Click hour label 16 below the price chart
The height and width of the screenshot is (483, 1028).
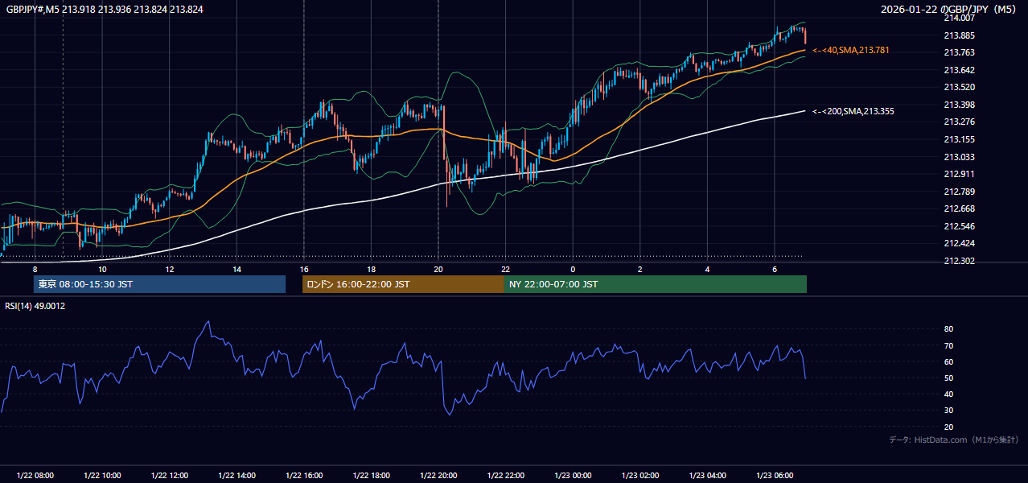point(304,269)
